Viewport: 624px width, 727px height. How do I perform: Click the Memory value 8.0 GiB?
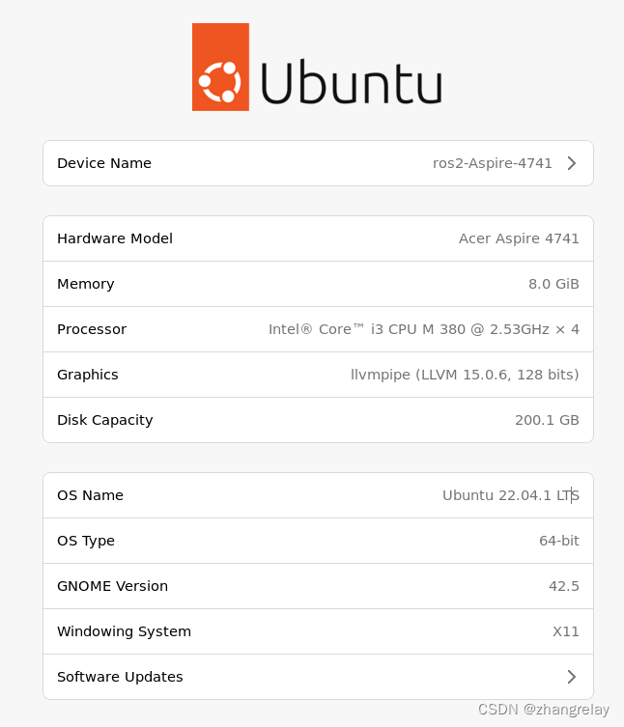pos(553,284)
